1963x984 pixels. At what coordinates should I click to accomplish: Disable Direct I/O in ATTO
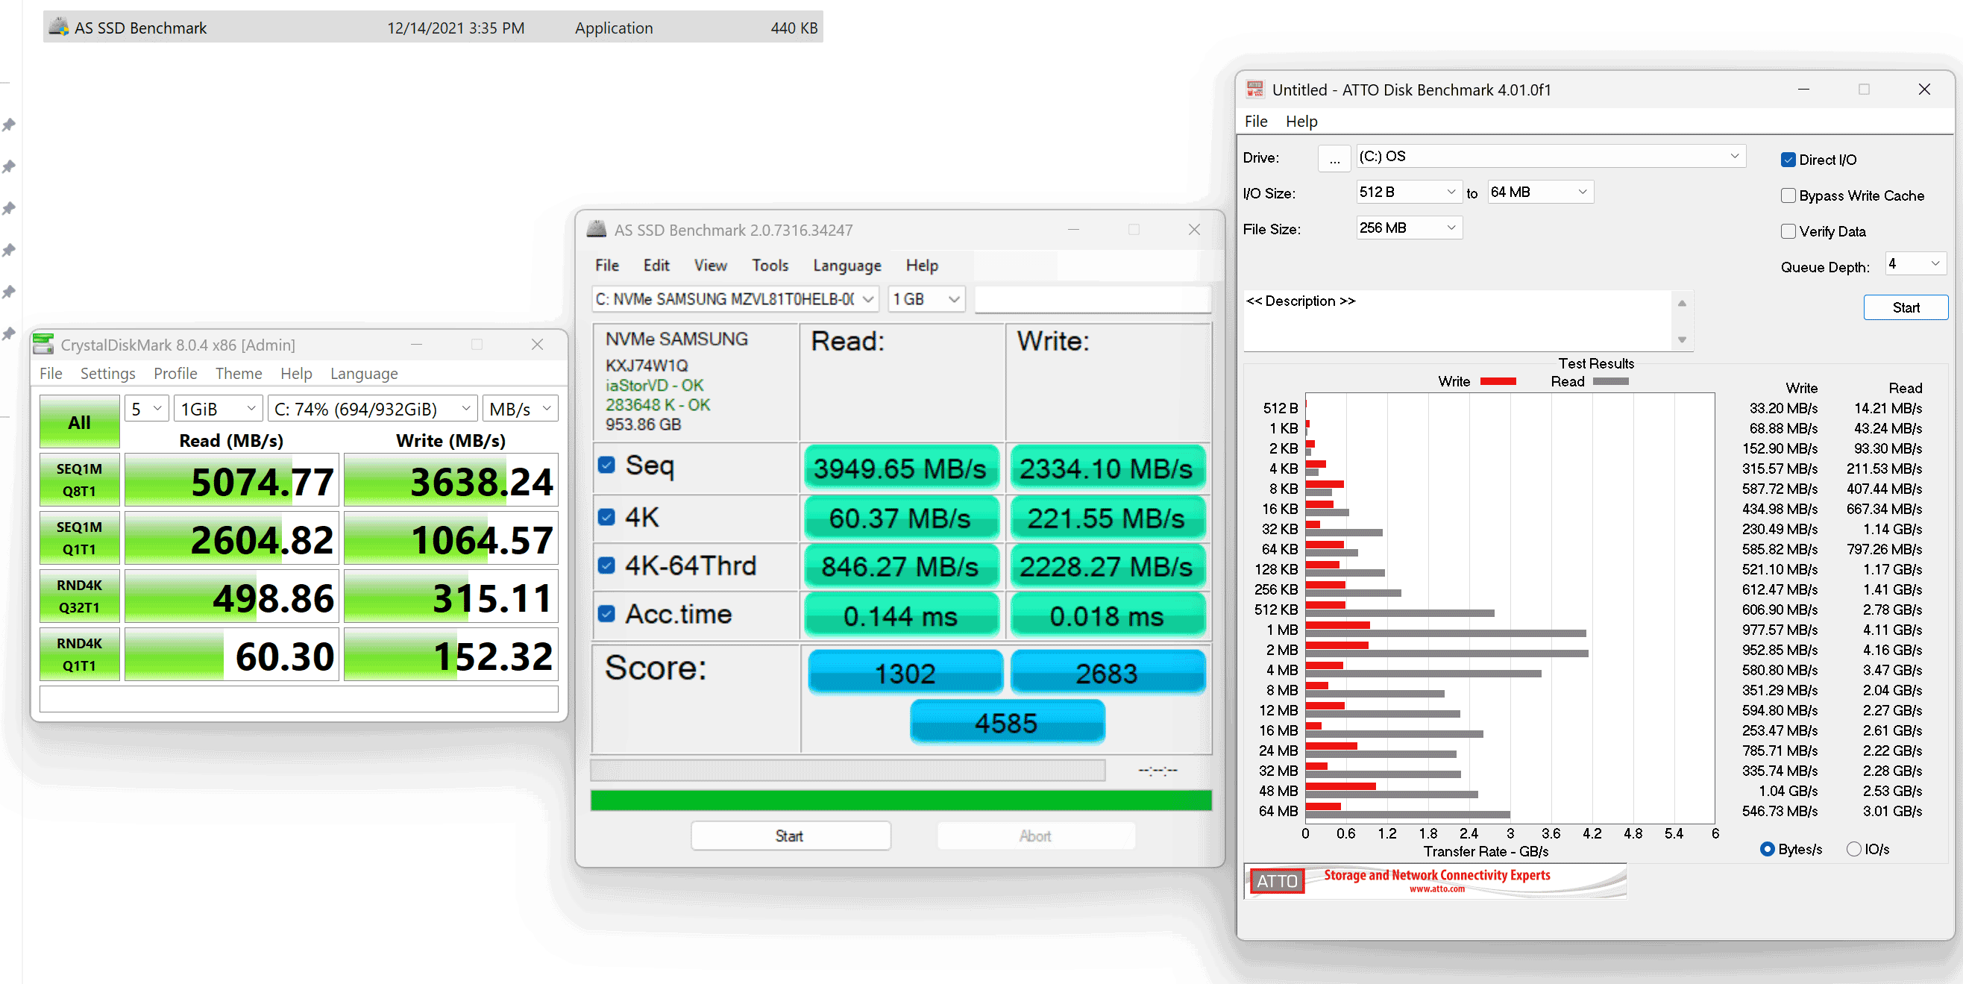click(x=1788, y=160)
